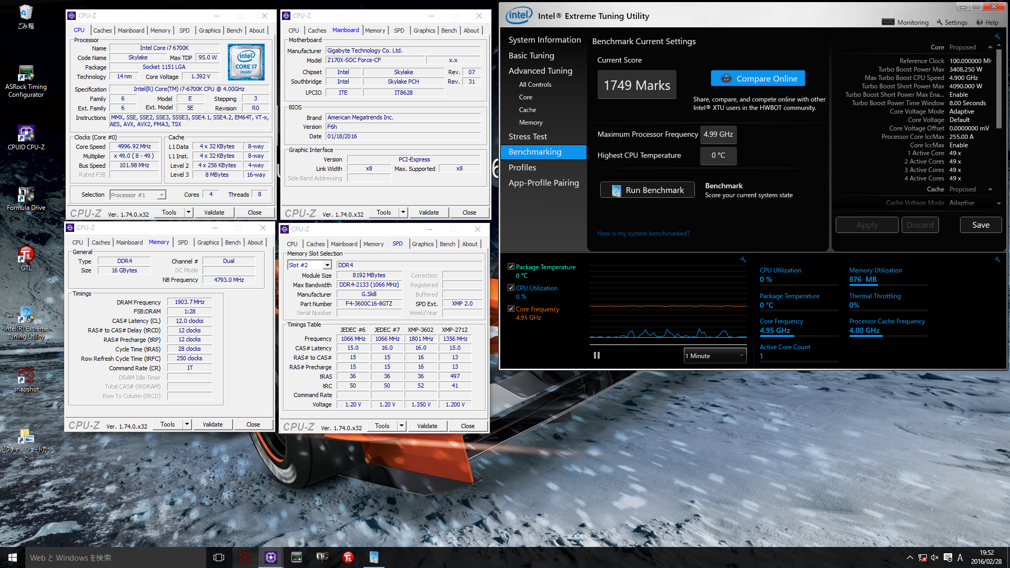Open System Information in XTU sidebar
The width and height of the screenshot is (1010, 568).
click(x=544, y=40)
